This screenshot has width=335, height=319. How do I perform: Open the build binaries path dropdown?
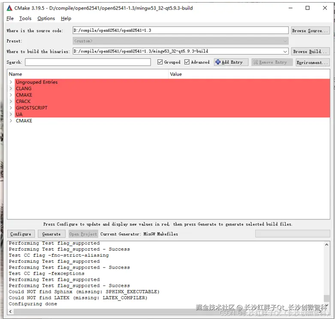[285, 52]
